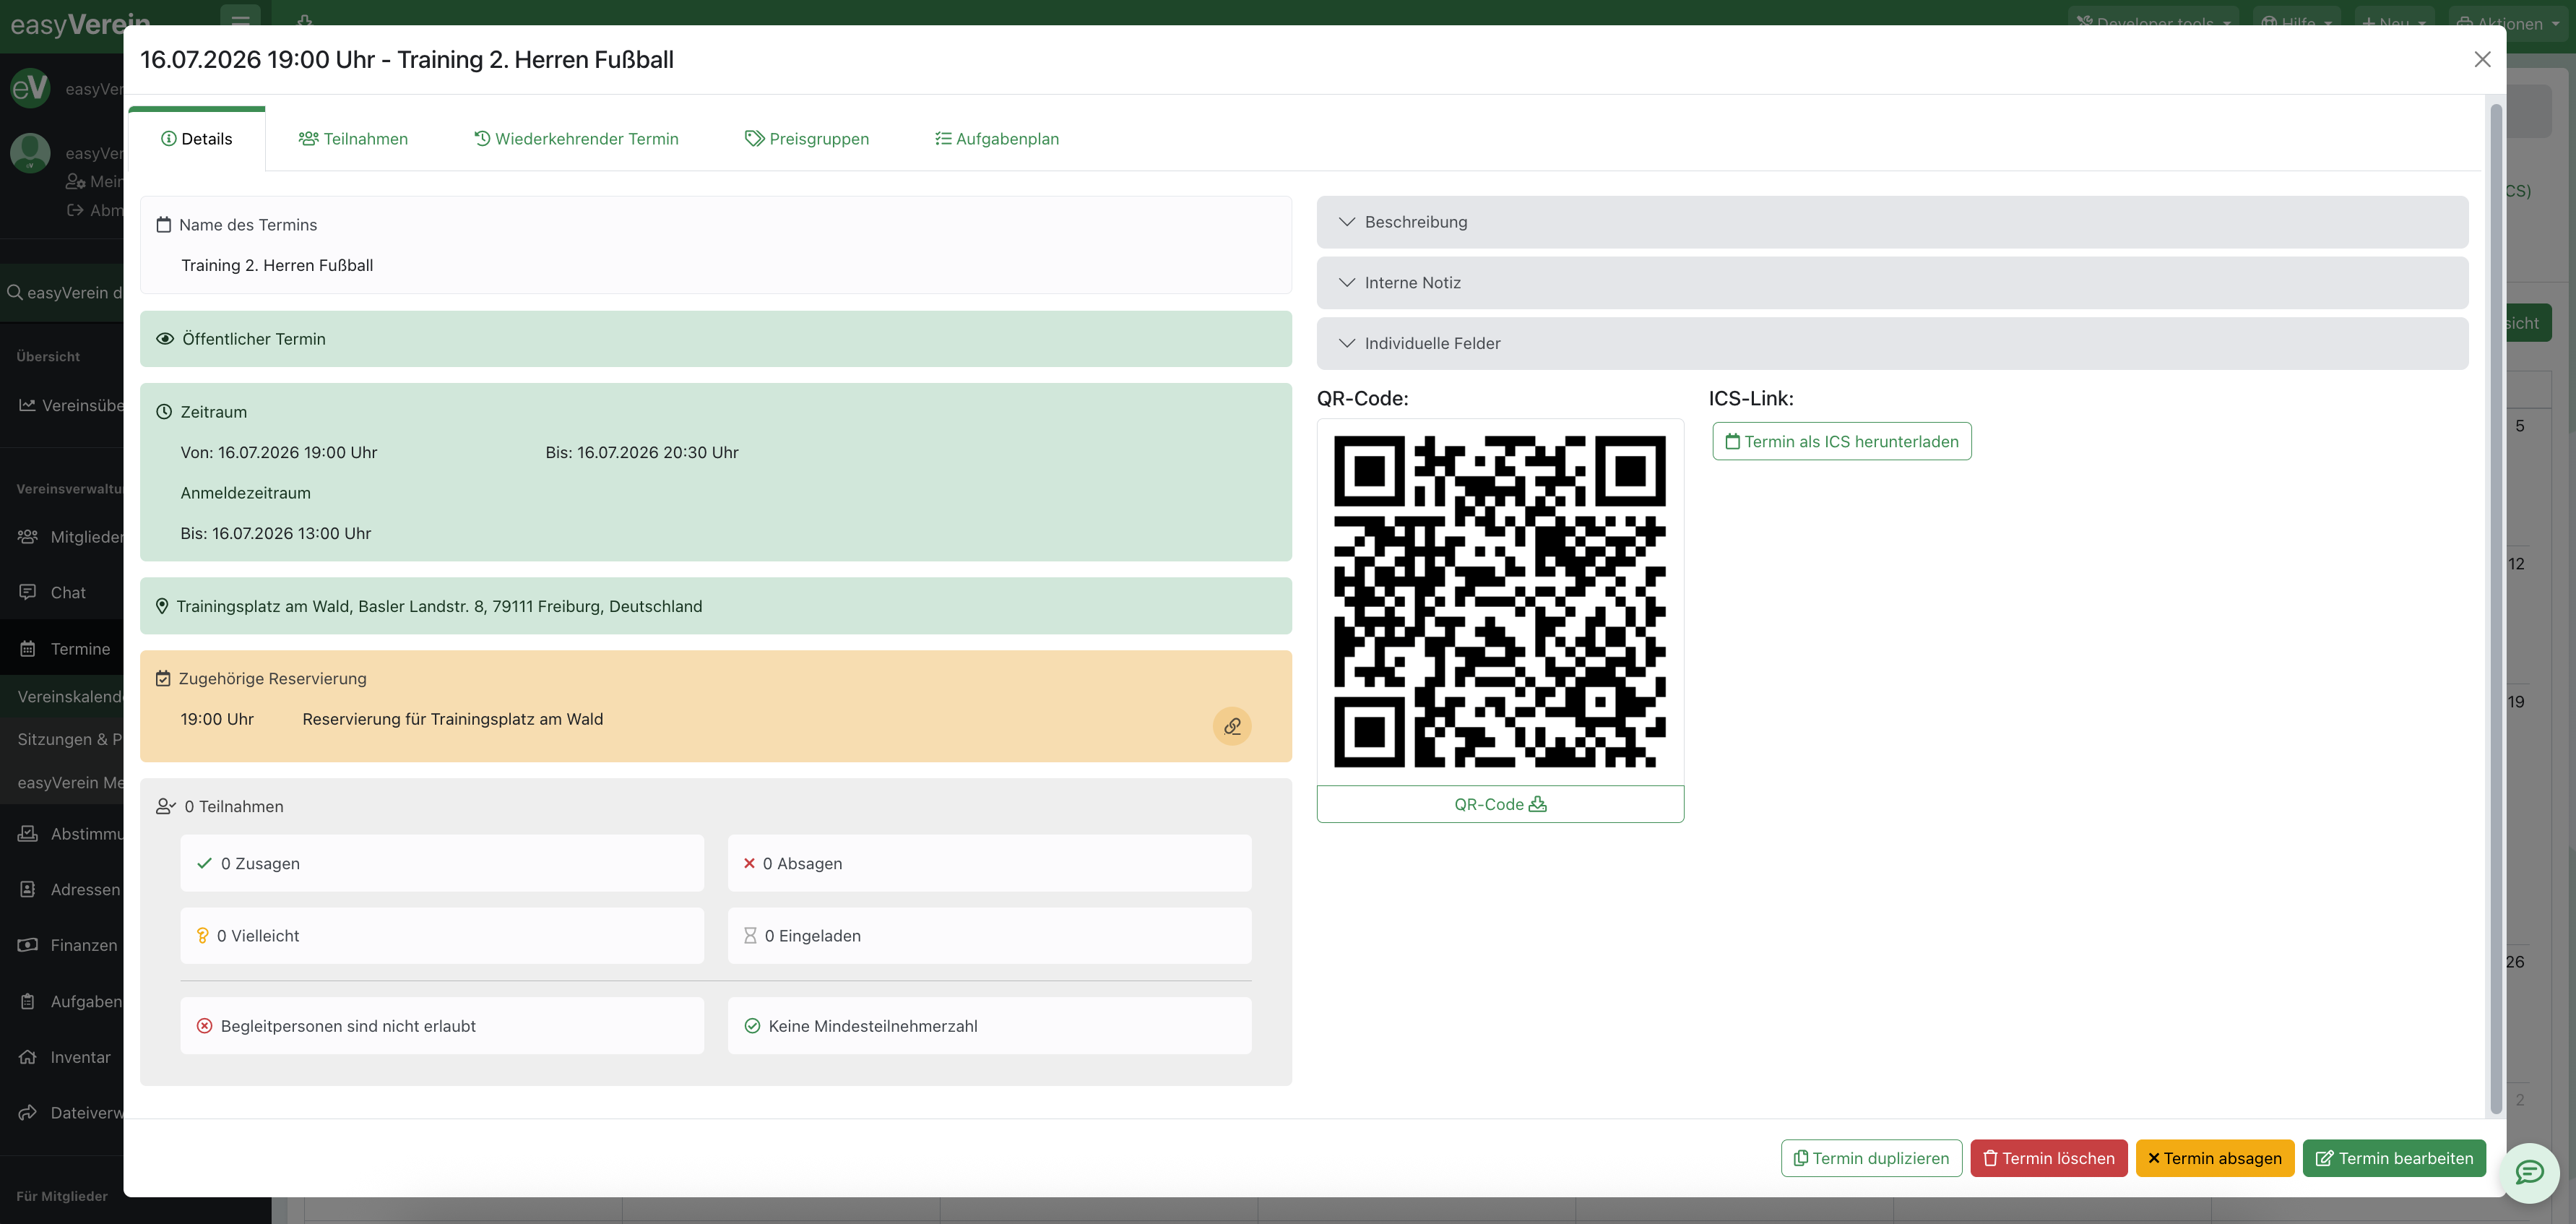Click the Vereinsübersicht chart icon in sidebar
This screenshot has height=1224, width=2576.
point(28,405)
